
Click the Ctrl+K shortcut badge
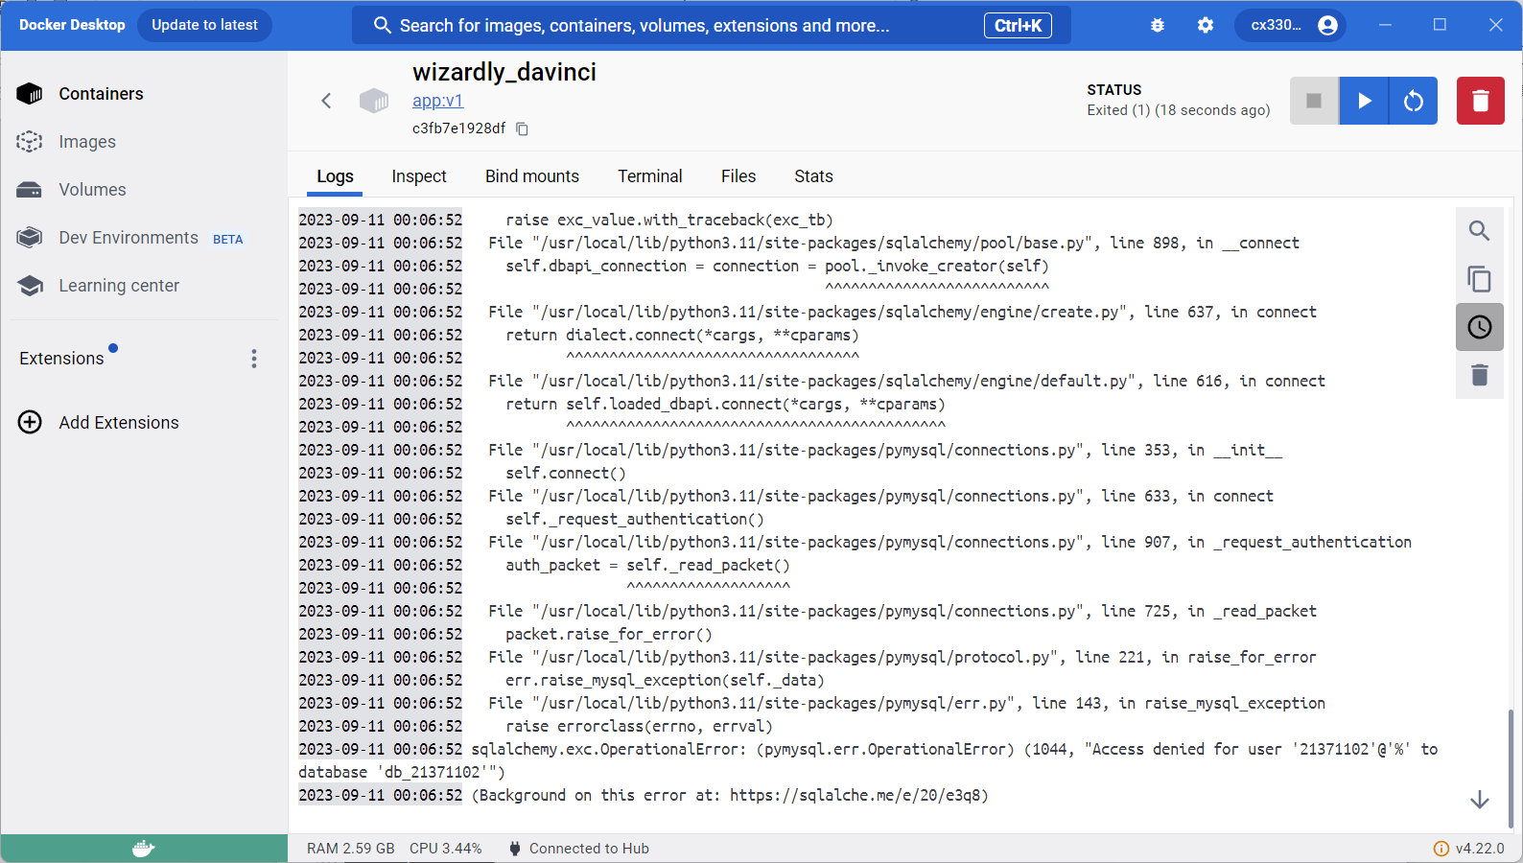click(x=1018, y=26)
